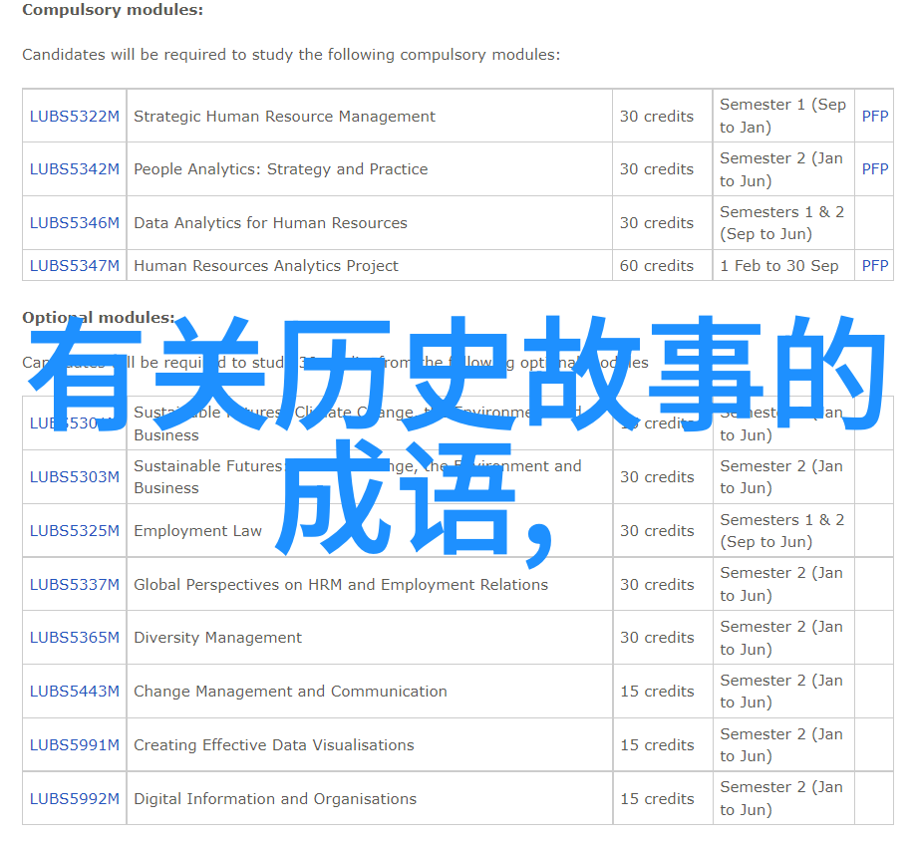Viewport: 913px width, 842px height.
Task: Click the 60 credits table cell
Action: 656,266
